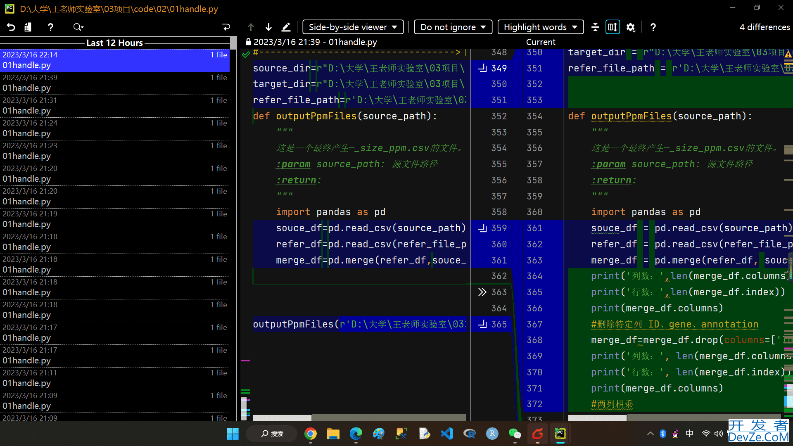Click the navigate down arrow button

point(269,27)
